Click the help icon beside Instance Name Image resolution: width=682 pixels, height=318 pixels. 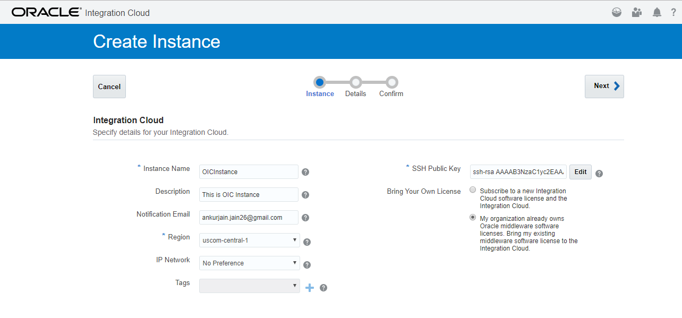305,171
